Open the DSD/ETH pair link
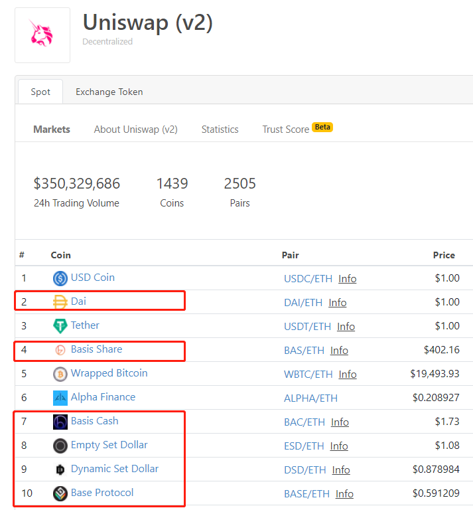 305,470
